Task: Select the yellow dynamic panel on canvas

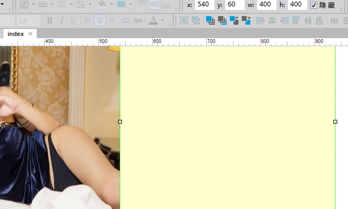Action: [x=228, y=127]
